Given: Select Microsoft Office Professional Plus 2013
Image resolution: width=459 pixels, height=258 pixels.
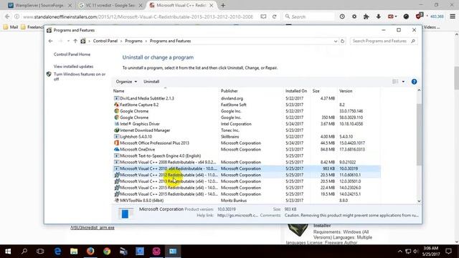Looking at the screenshot, I should tap(247, 143).
